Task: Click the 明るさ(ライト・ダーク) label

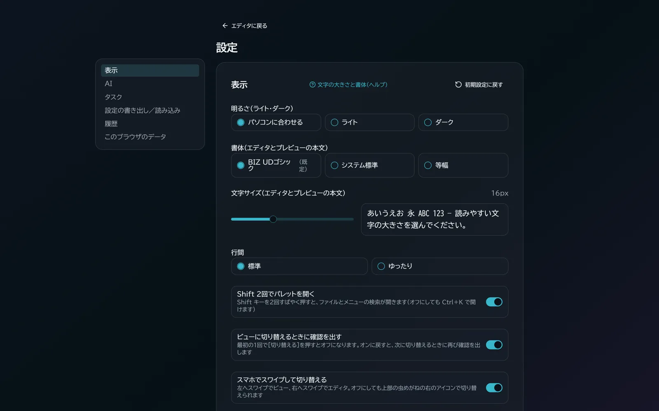Action: pyautogui.click(x=262, y=109)
